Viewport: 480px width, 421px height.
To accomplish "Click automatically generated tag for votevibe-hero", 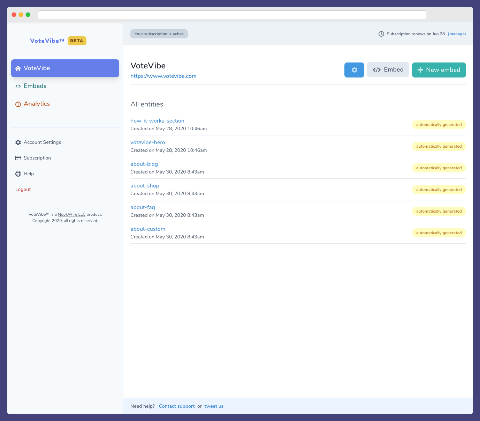I will click(439, 146).
